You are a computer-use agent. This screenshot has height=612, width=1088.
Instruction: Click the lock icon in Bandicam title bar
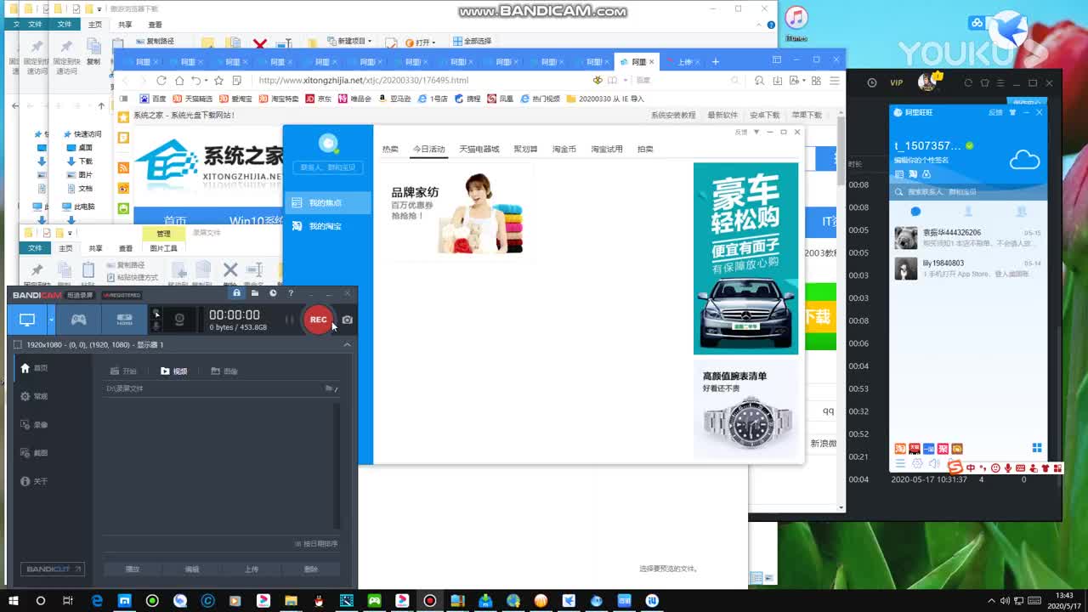coord(236,293)
